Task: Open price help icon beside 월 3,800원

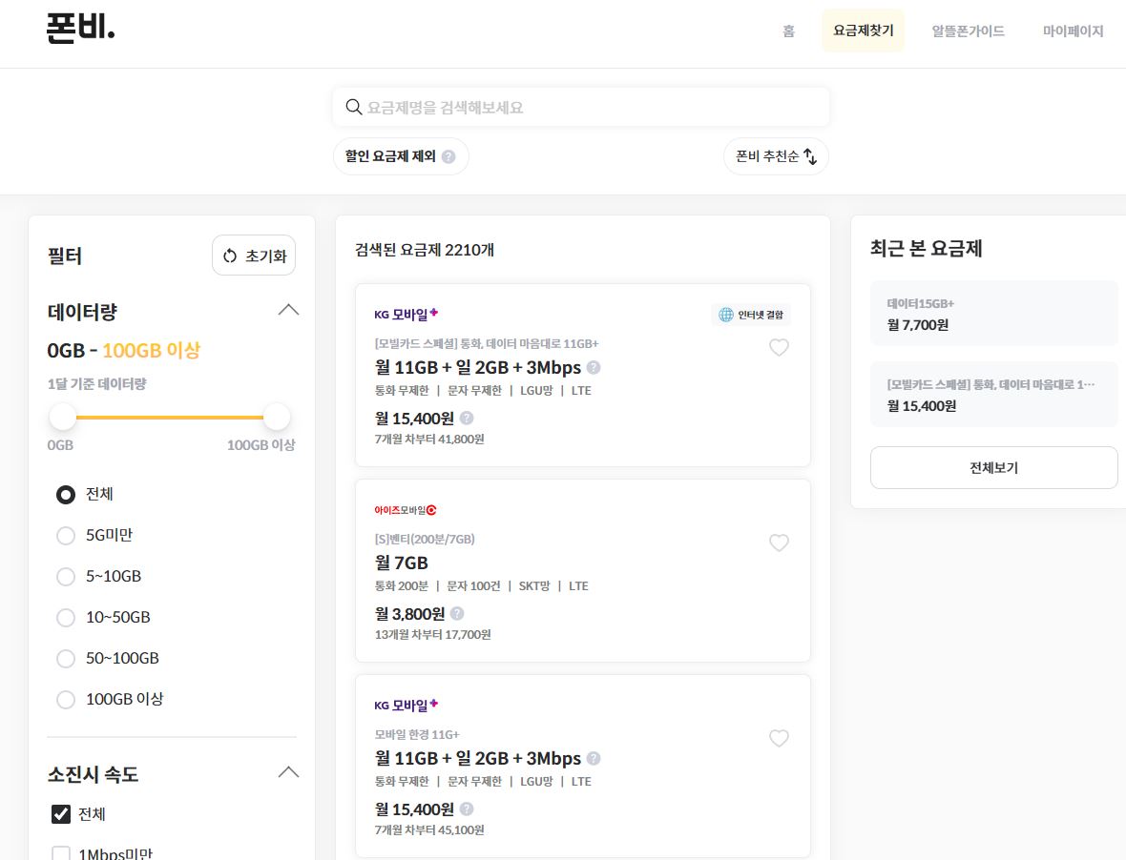Action: [x=457, y=613]
